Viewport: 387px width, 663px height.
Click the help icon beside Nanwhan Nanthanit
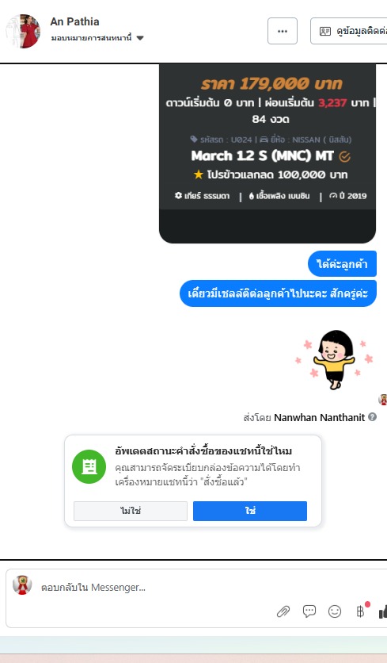[372, 417]
